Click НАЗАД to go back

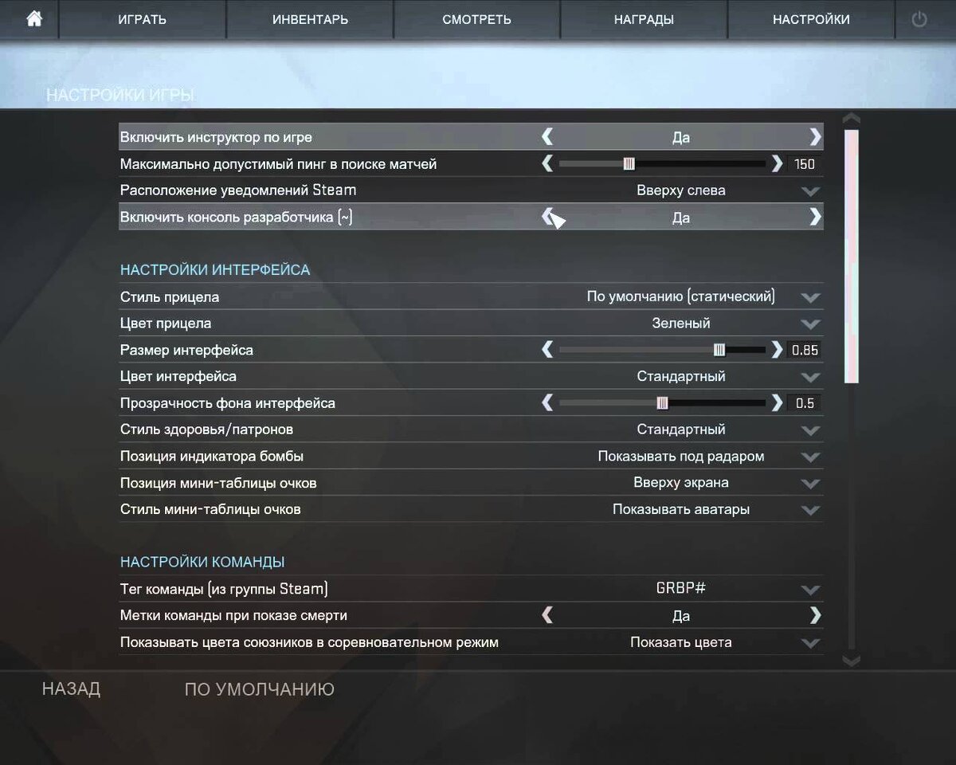click(71, 689)
